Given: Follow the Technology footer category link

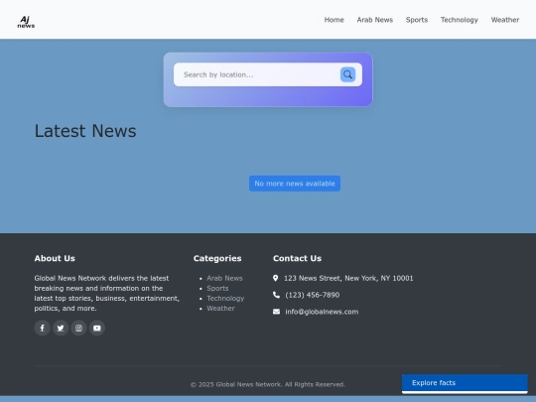Looking at the screenshot, I should tap(225, 299).
